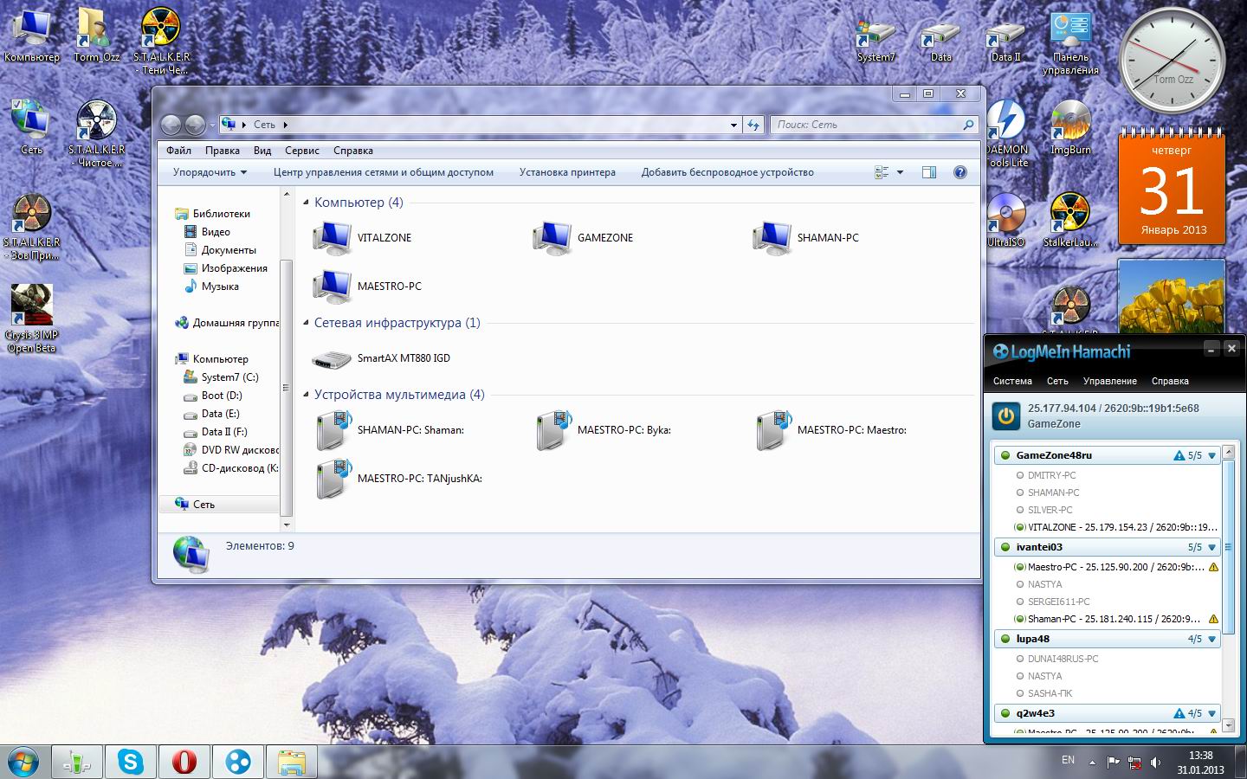The height and width of the screenshot is (779, 1247).
Task: Open media device MAESTRO-PC: Maestro:
Action: pyautogui.click(x=830, y=430)
